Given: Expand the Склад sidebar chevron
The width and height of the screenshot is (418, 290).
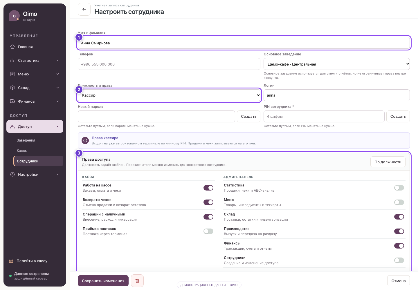Looking at the screenshot, I should 57,88.
